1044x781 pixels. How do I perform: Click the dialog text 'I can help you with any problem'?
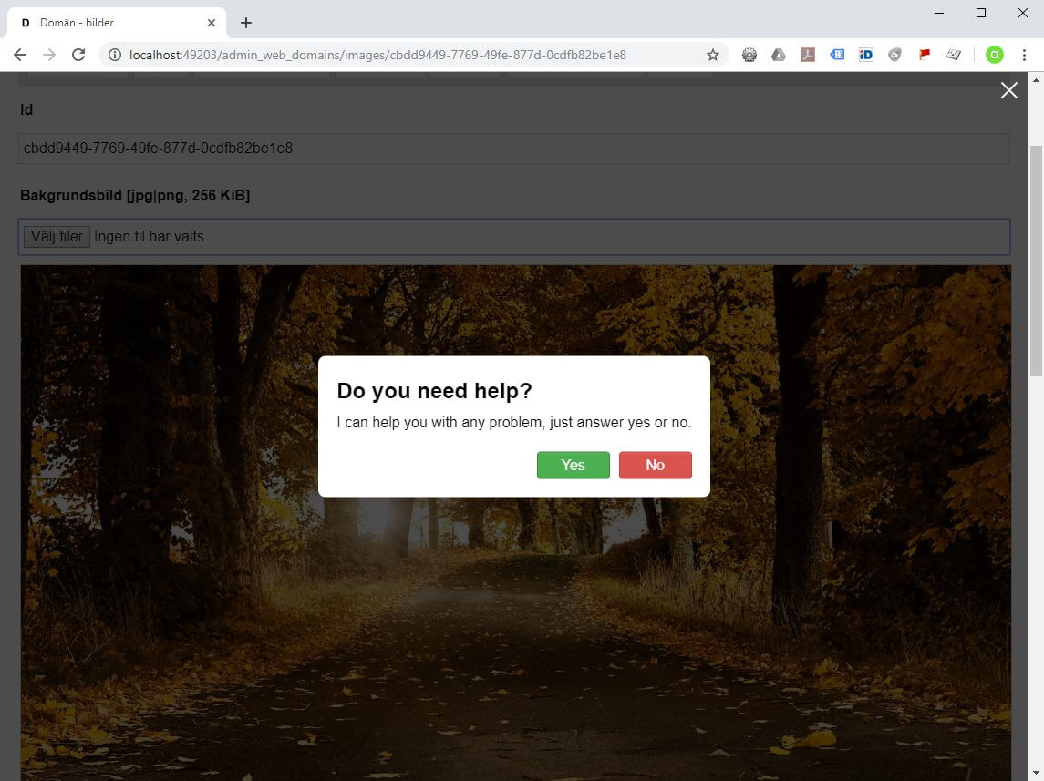(x=441, y=423)
